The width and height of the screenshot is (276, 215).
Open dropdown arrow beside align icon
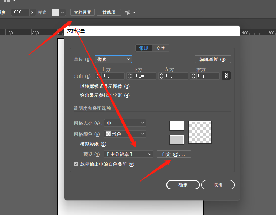coord(134,12)
